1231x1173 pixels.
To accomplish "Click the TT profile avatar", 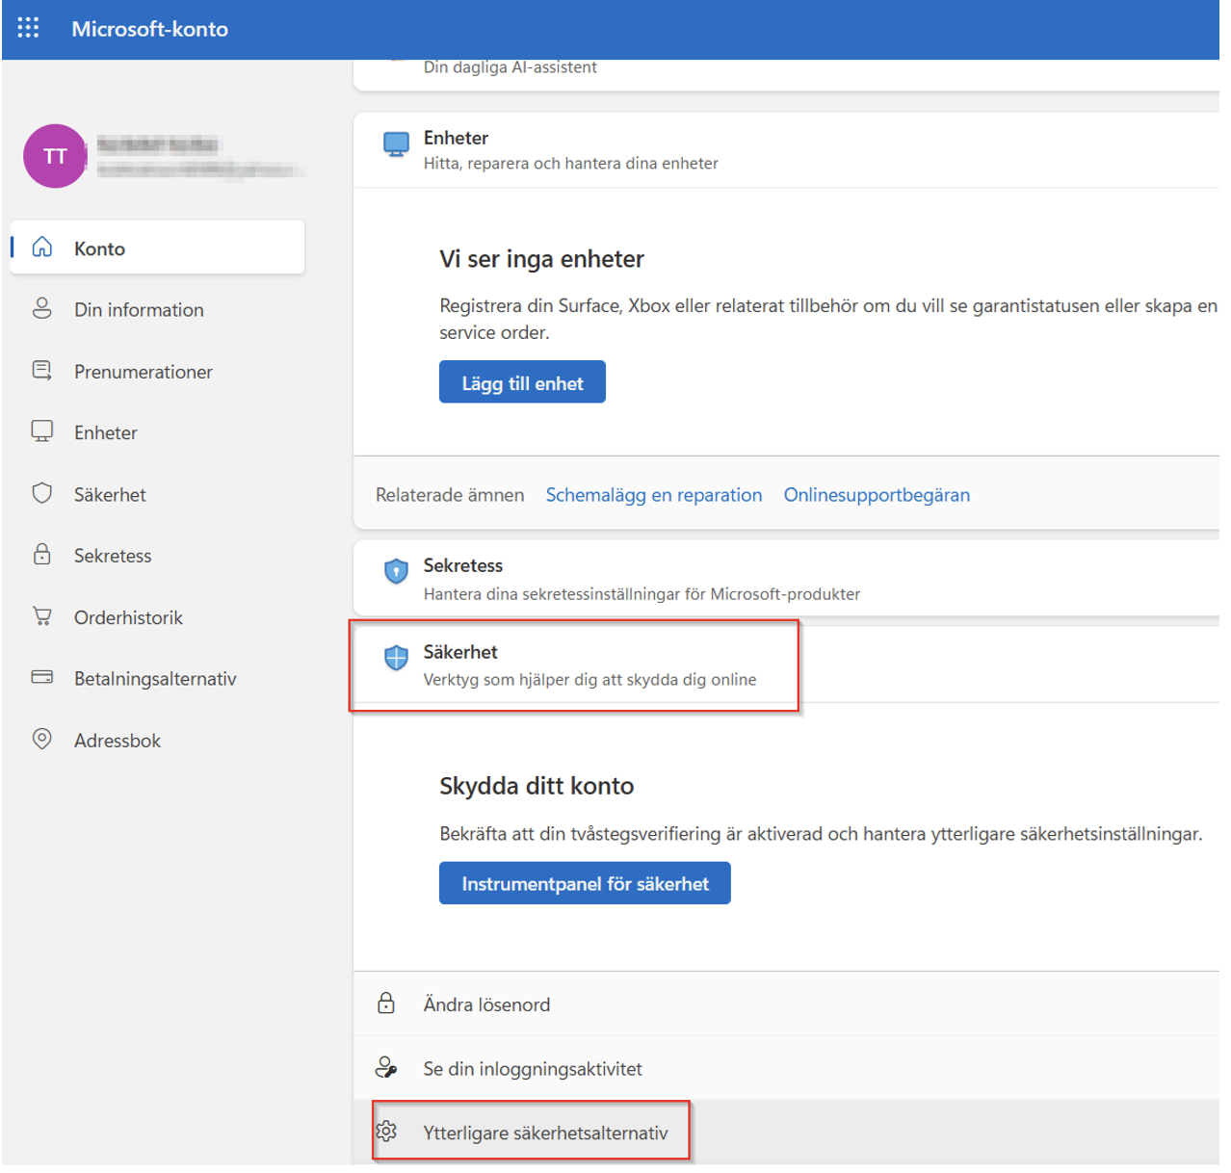I will click(x=55, y=156).
